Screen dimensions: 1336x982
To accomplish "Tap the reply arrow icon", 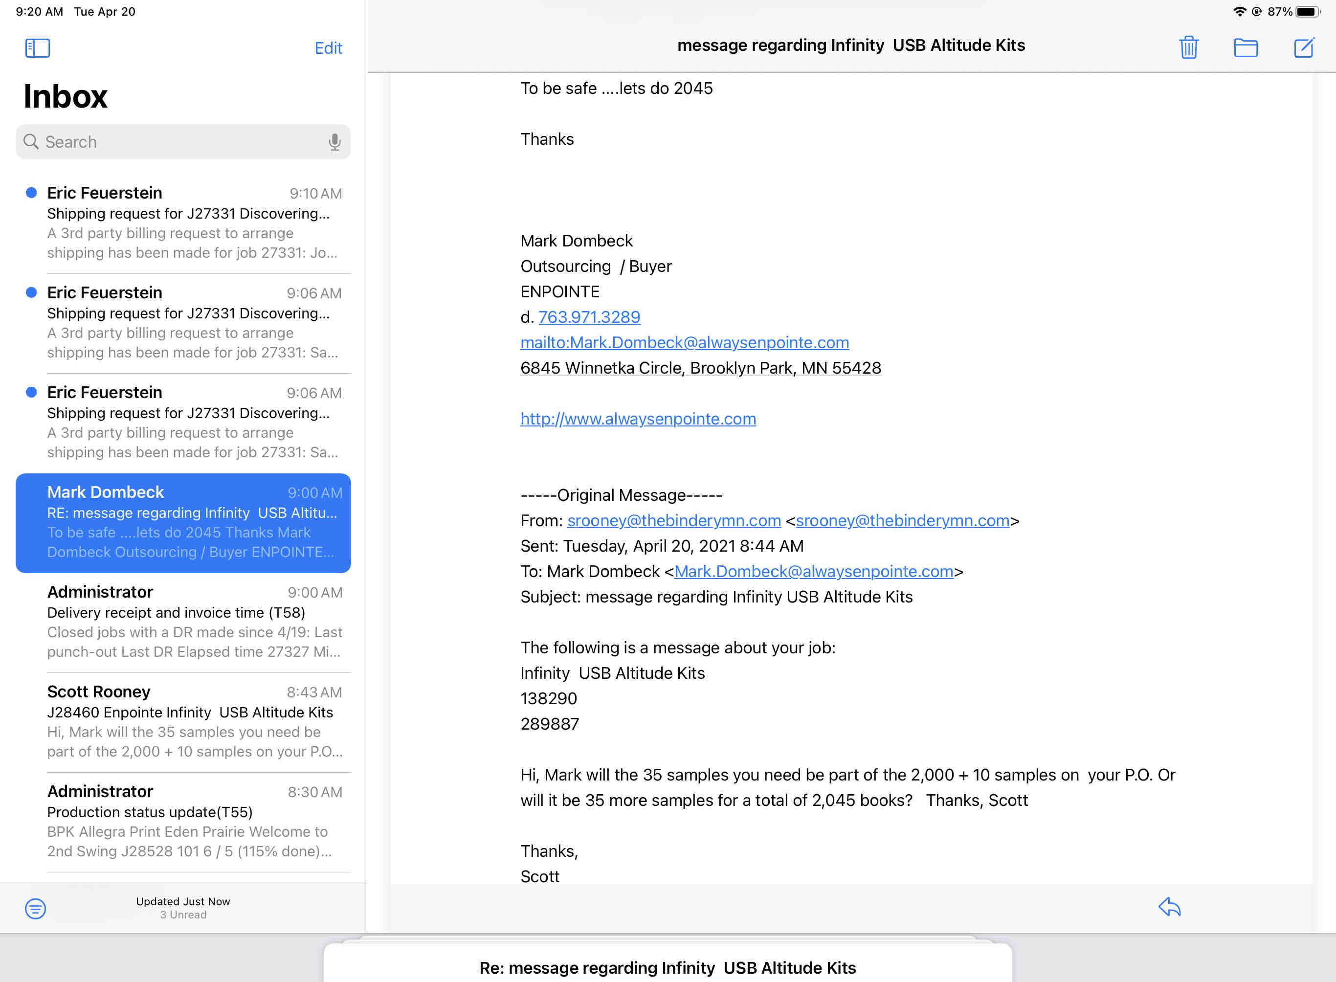I will click(1169, 907).
